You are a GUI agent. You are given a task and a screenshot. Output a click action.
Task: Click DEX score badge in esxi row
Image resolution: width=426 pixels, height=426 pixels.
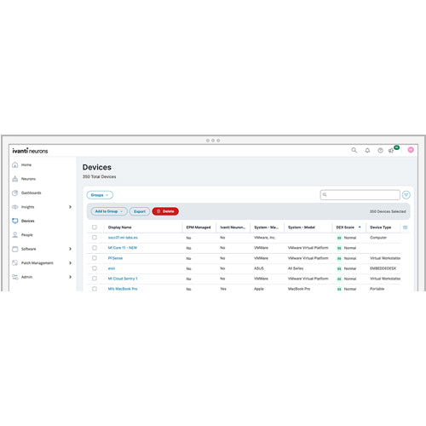tap(339, 268)
